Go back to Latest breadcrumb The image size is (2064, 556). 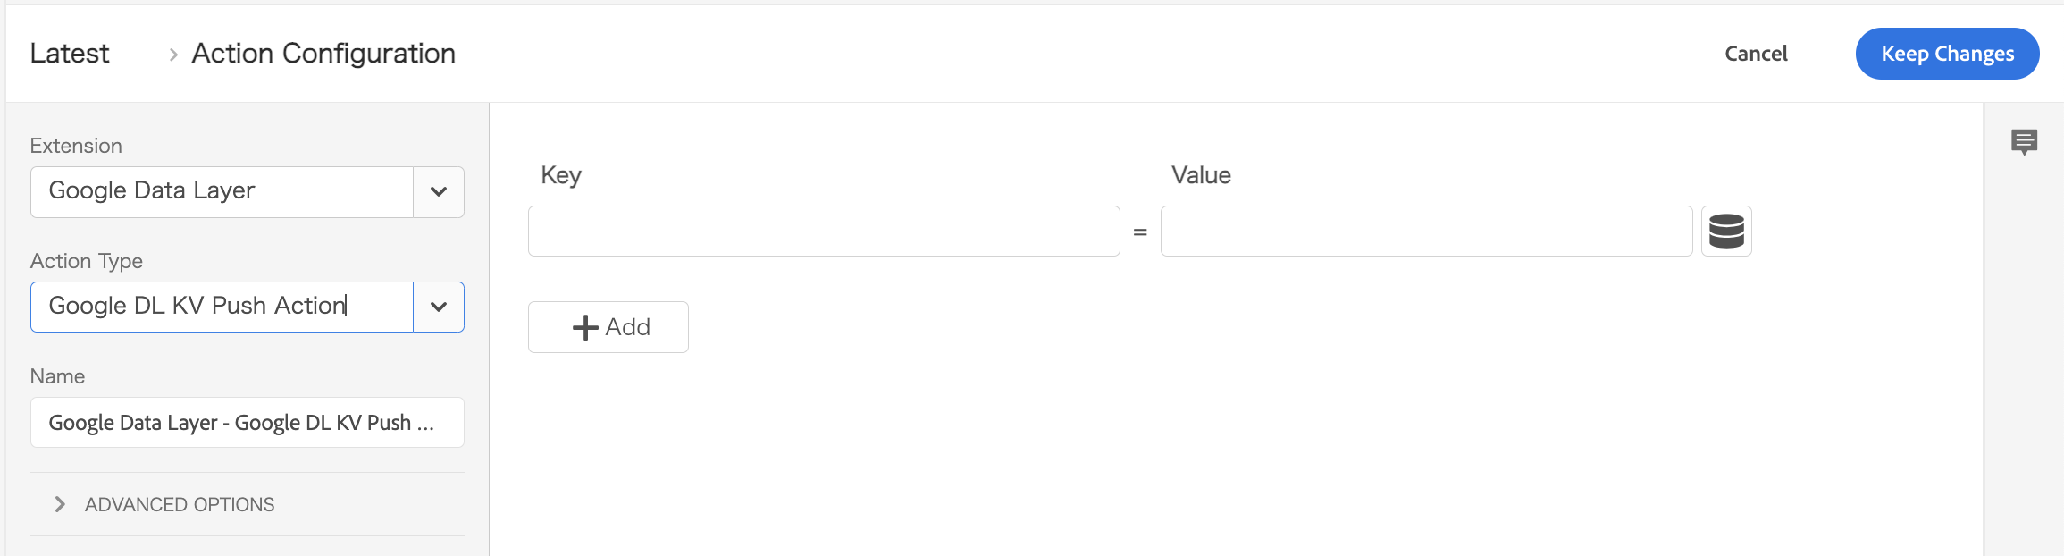coord(70,54)
